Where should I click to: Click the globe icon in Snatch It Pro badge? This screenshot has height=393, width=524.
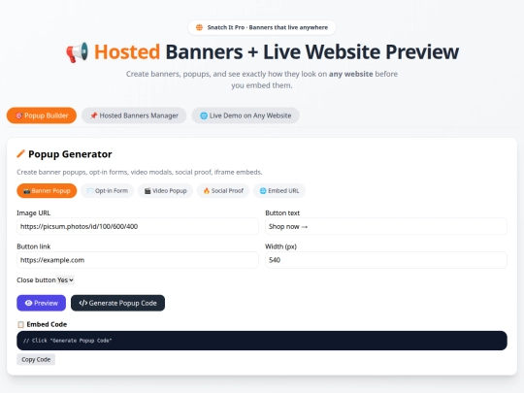click(x=199, y=27)
